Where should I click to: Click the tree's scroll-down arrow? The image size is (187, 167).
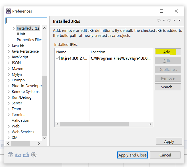(x=44, y=138)
